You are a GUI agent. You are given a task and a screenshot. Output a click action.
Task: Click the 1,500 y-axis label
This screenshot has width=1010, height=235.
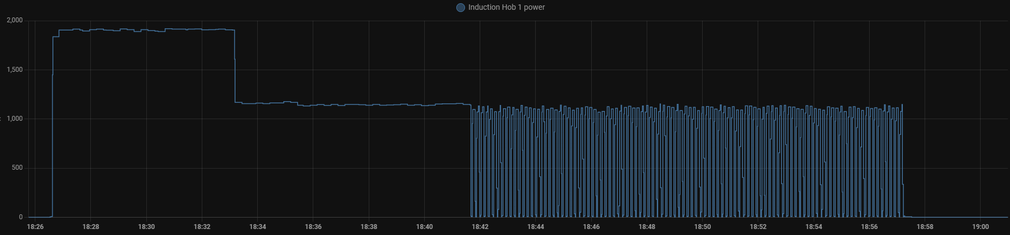[x=15, y=70]
